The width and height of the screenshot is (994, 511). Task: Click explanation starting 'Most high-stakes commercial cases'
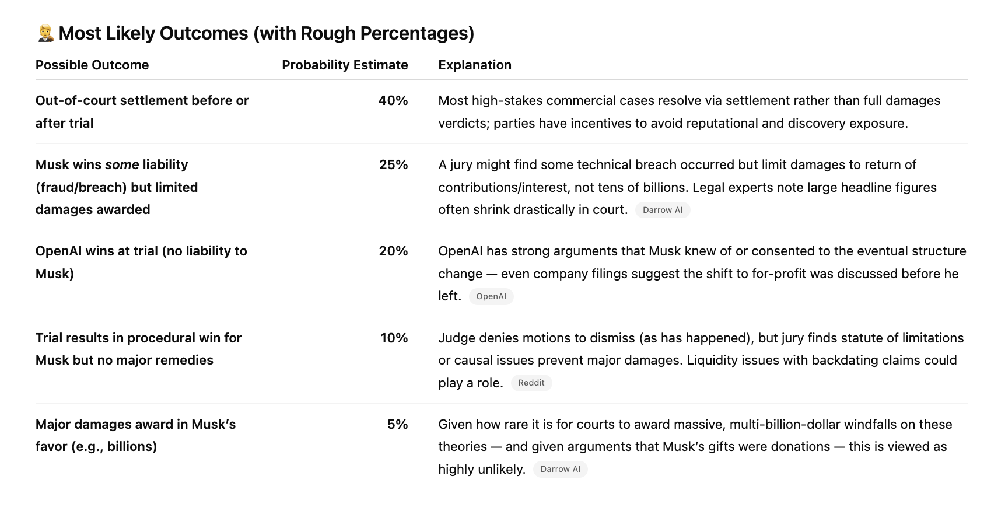[x=689, y=111]
